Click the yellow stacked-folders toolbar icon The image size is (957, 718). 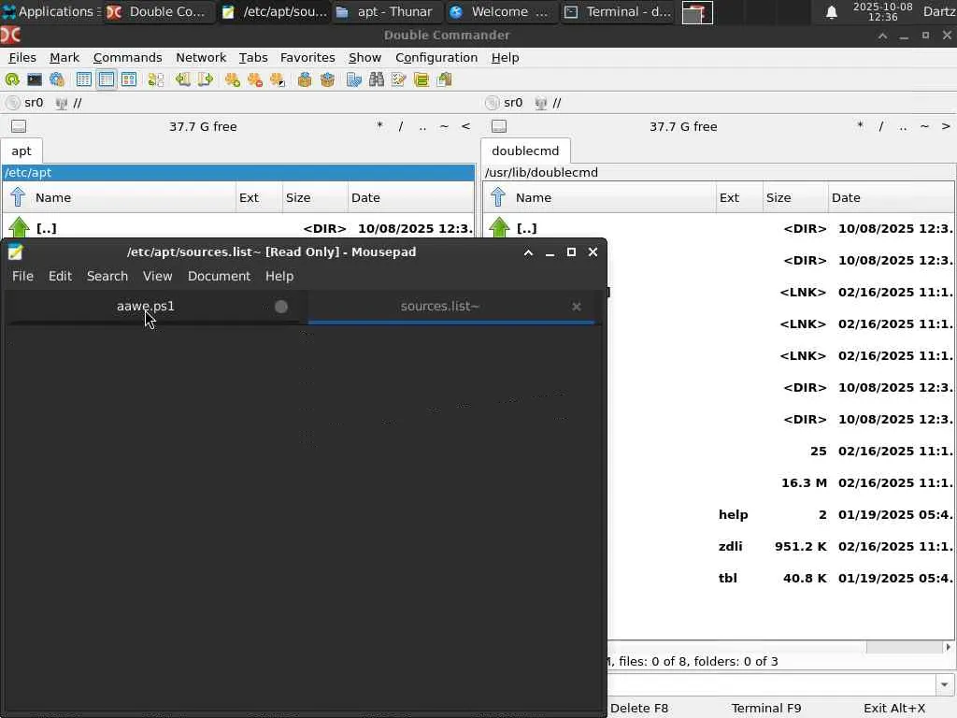[x=421, y=79]
